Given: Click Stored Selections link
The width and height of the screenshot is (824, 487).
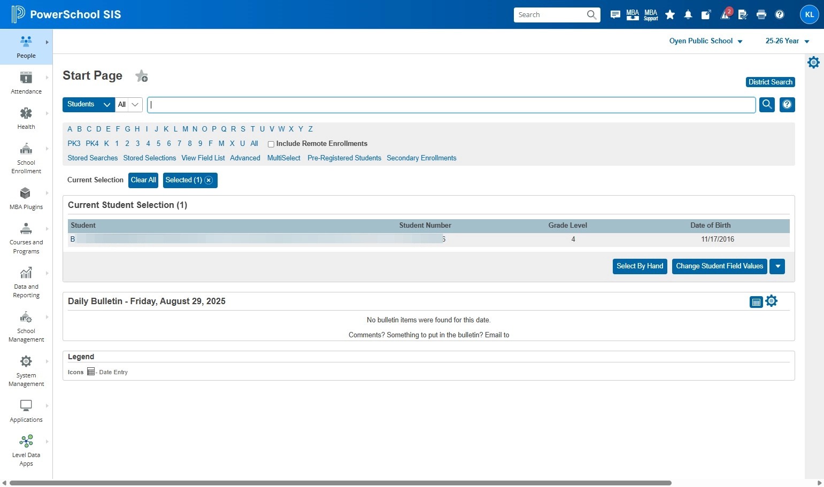Looking at the screenshot, I should (x=150, y=158).
